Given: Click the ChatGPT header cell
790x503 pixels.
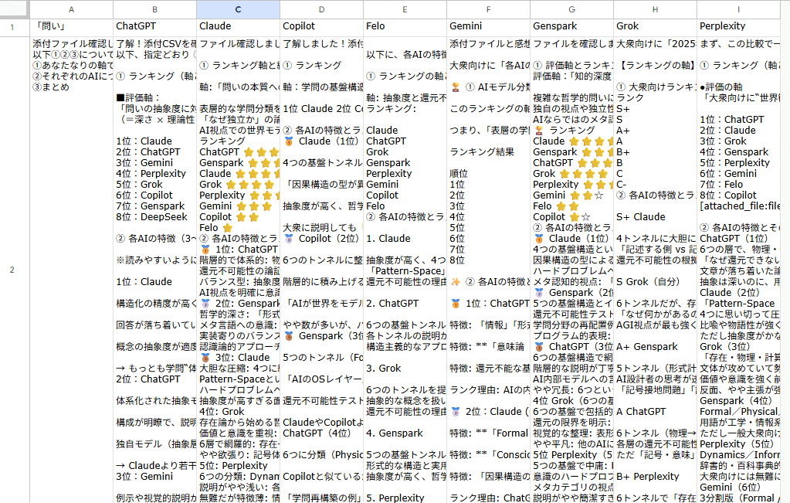Looking at the screenshot, I should [x=154, y=27].
